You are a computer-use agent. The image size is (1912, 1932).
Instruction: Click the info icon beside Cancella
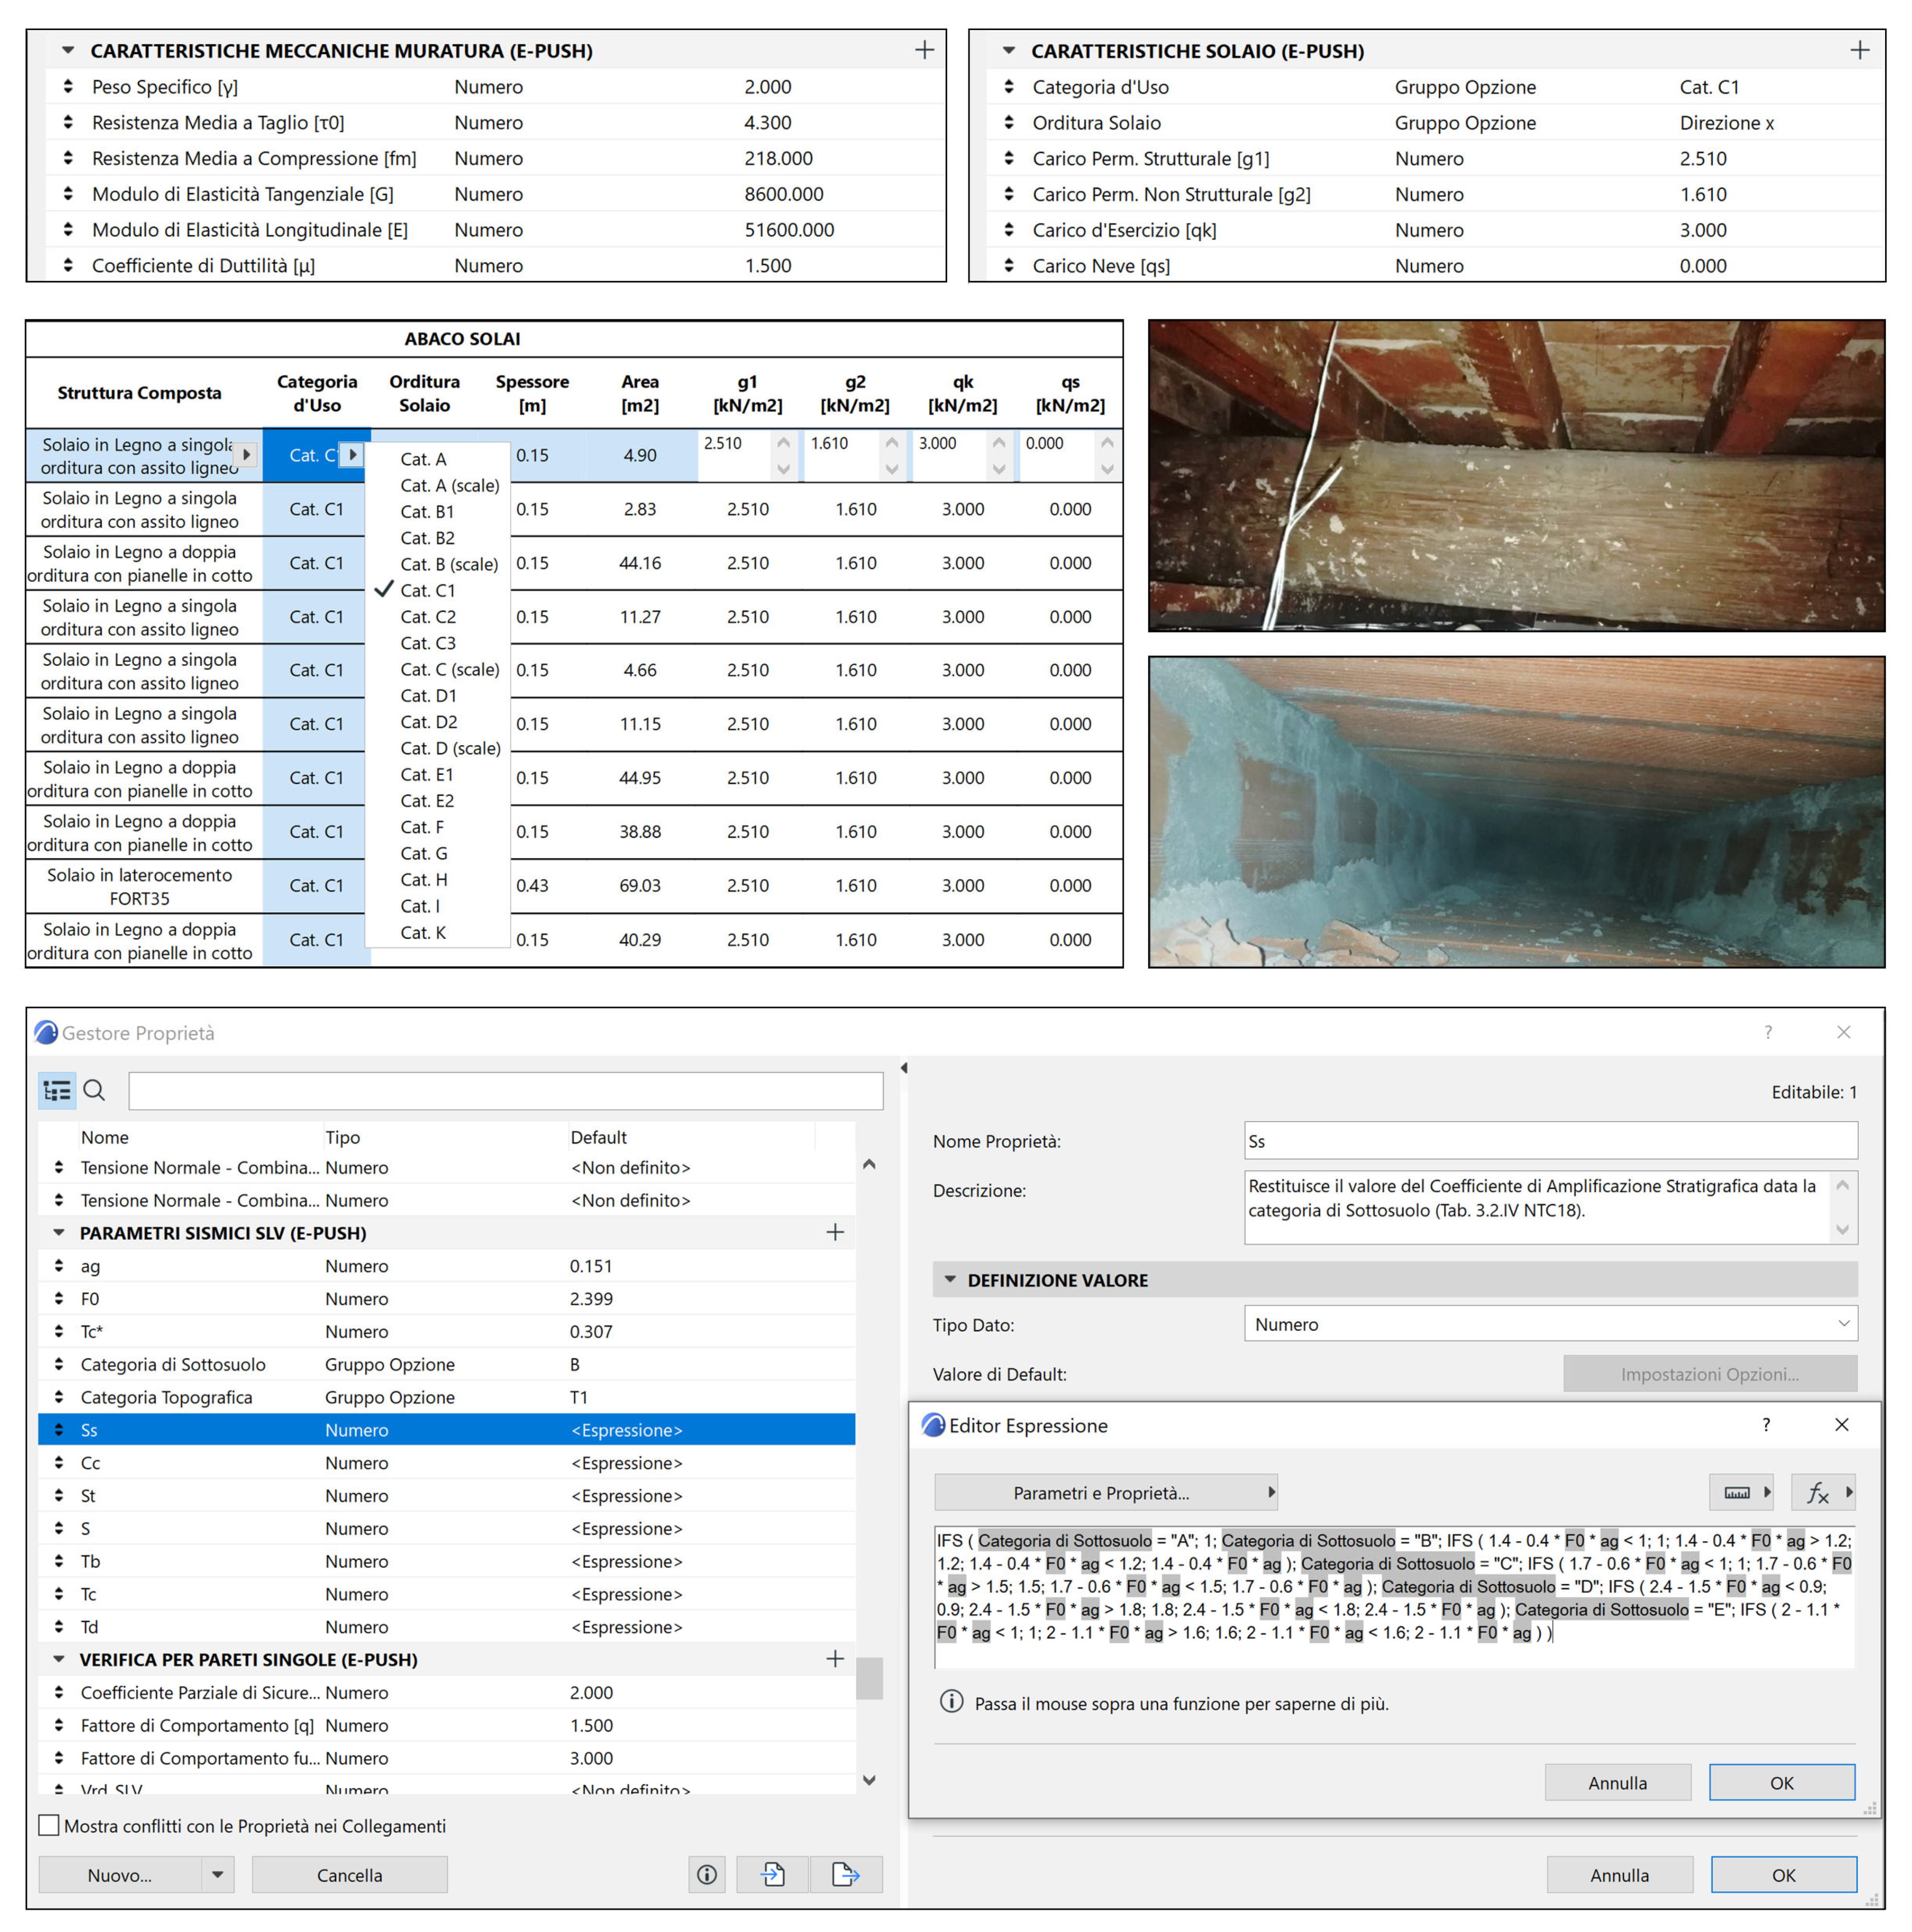[707, 1874]
